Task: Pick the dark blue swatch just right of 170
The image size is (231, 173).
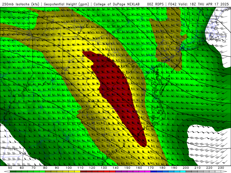Action: click(x=154, y=172)
